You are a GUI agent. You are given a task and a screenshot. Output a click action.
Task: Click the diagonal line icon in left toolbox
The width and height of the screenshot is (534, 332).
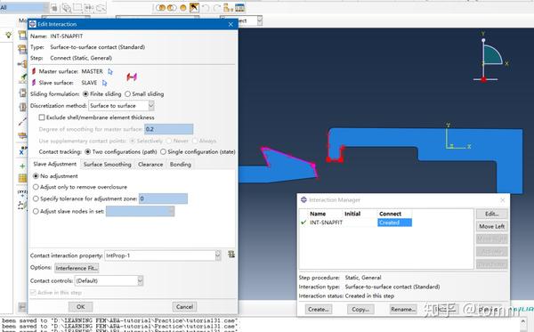tap(22, 122)
